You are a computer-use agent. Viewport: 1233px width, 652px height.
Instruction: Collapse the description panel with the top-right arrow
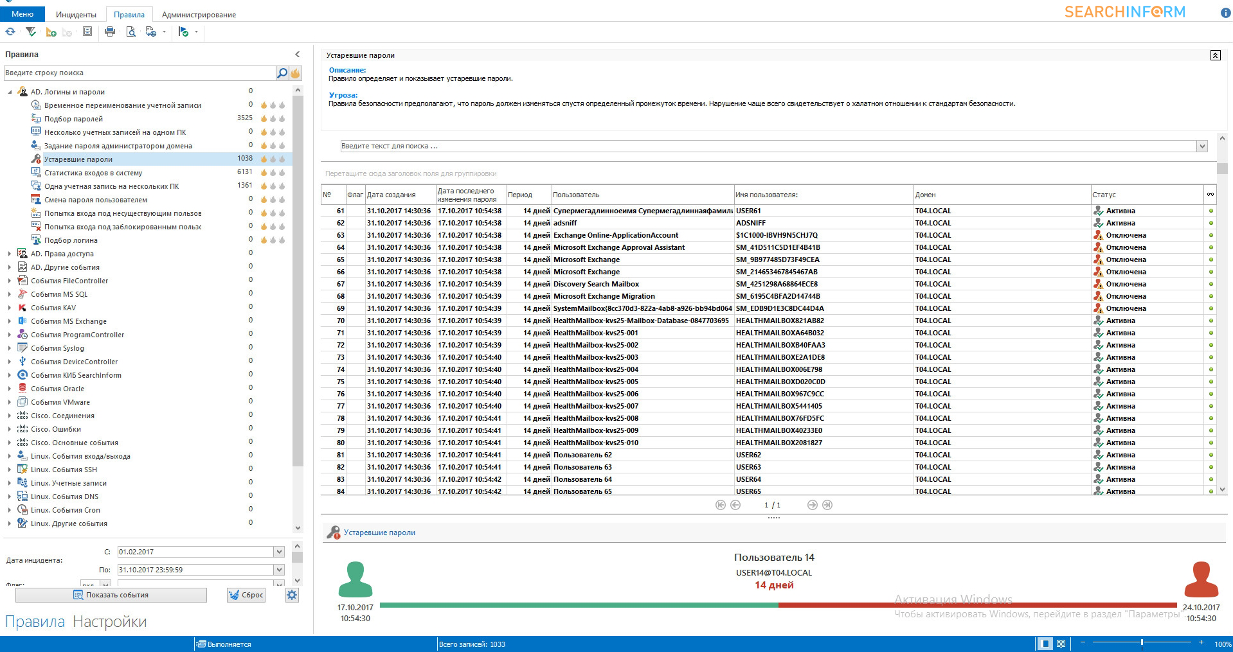pos(1215,55)
